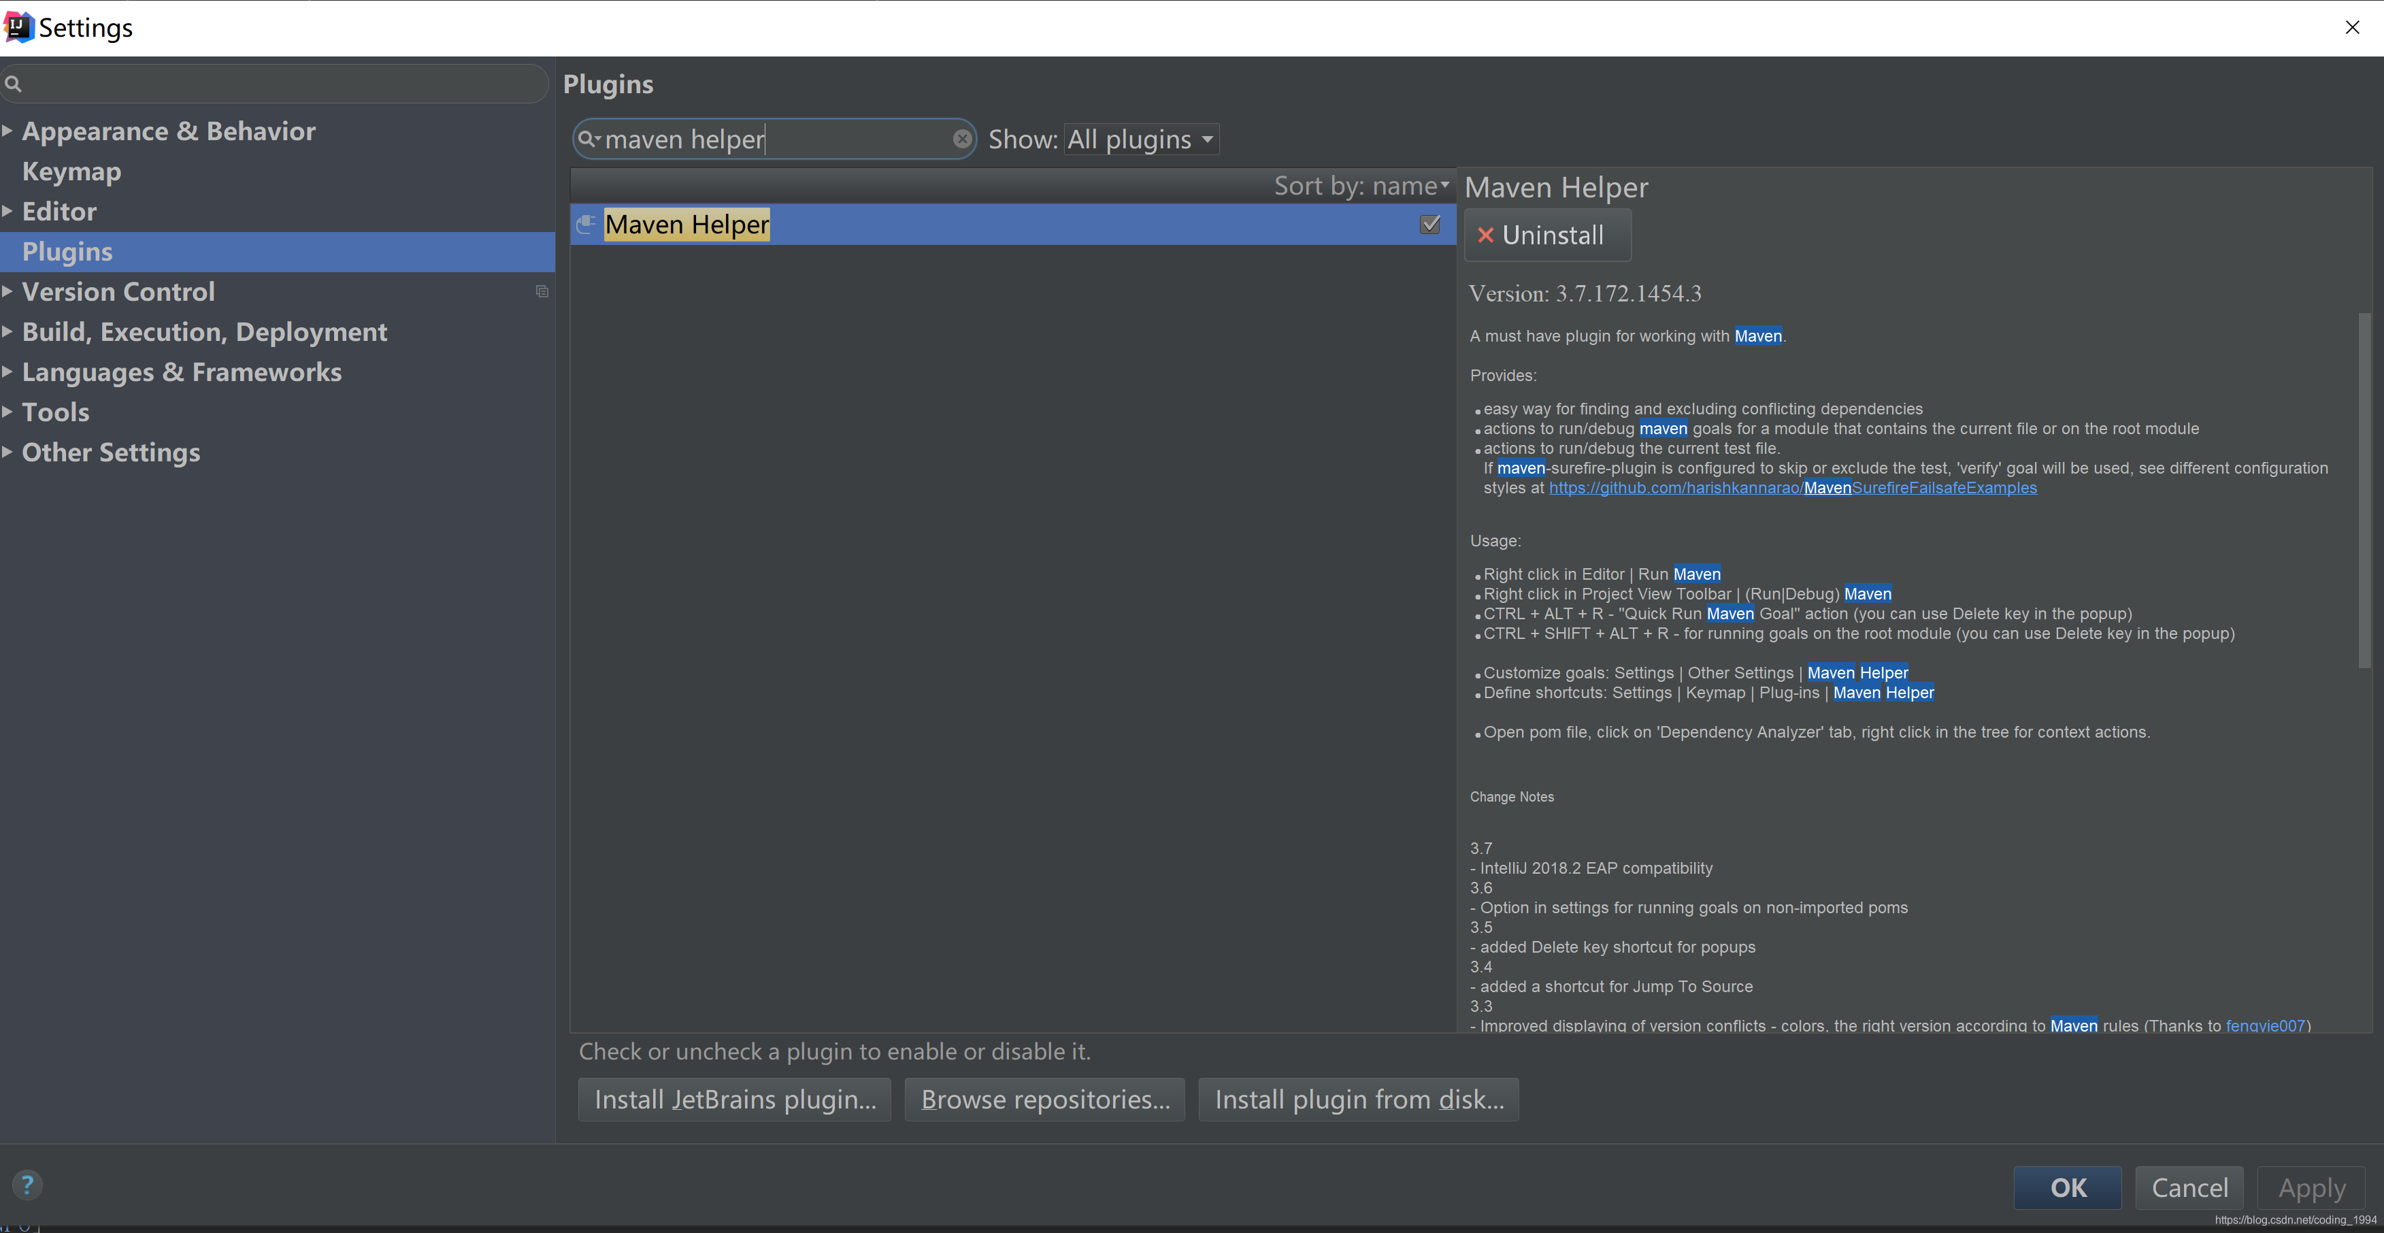Toggle the Maven Helper plugin checkbox
This screenshot has height=1233, width=2384.
point(1430,223)
